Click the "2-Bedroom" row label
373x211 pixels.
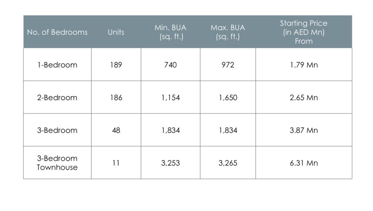pos(57,98)
